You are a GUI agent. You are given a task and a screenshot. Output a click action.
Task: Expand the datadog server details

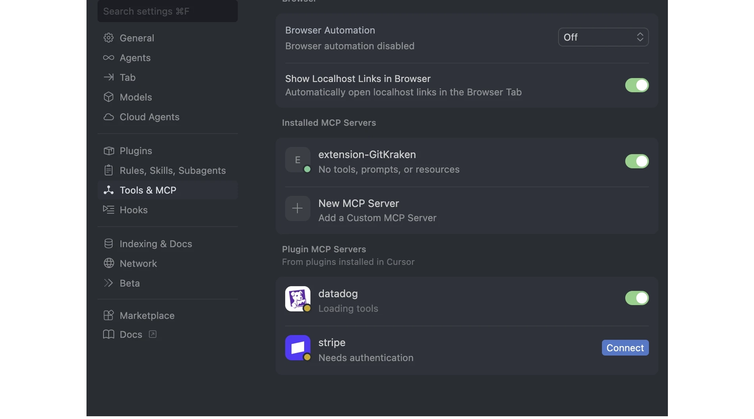click(434, 300)
